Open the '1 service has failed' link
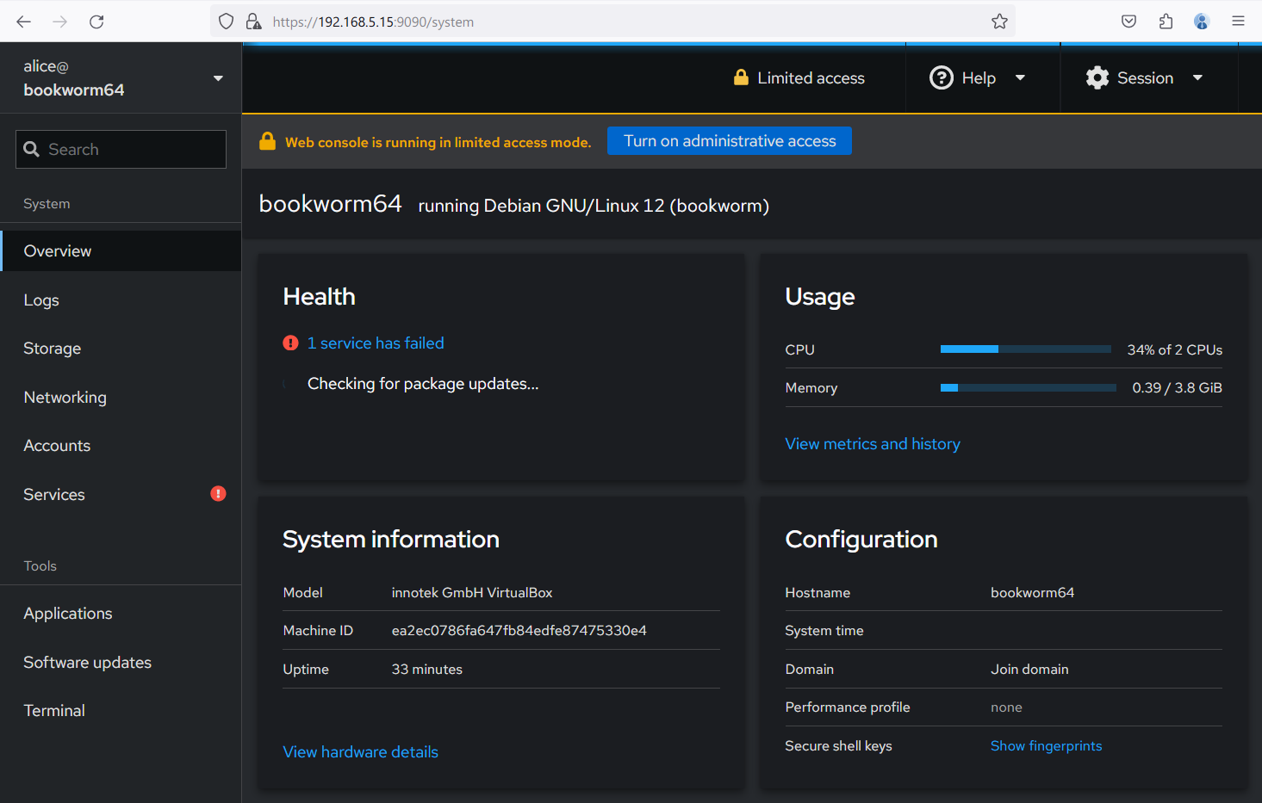This screenshot has height=803, width=1262. click(x=376, y=343)
